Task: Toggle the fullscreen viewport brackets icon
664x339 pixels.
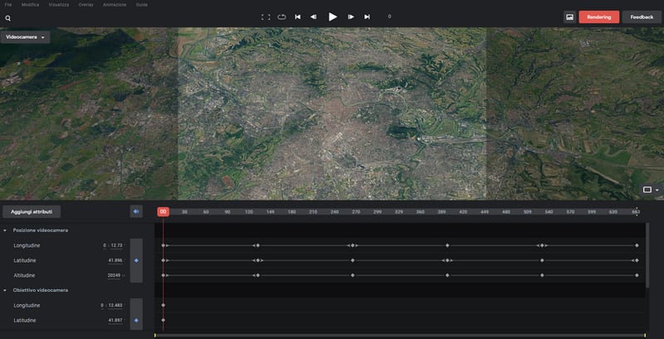Action: pos(266,17)
